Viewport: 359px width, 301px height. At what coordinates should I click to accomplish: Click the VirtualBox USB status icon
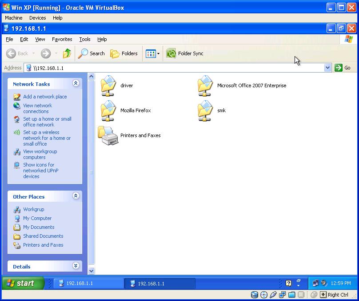coord(273,295)
